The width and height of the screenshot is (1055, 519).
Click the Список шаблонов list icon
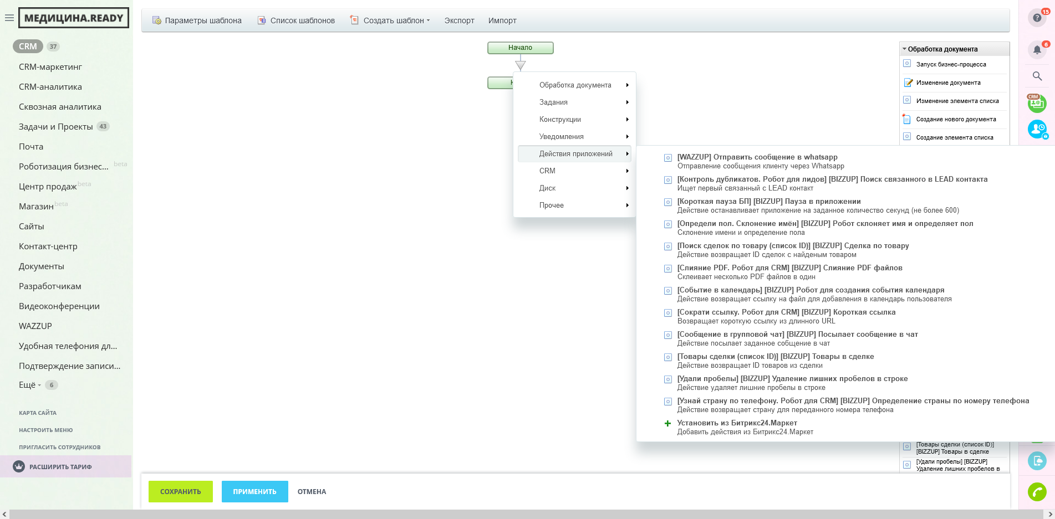pyautogui.click(x=262, y=20)
